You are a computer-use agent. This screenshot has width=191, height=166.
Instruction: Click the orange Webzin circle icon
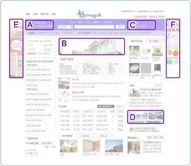click(x=138, y=138)
